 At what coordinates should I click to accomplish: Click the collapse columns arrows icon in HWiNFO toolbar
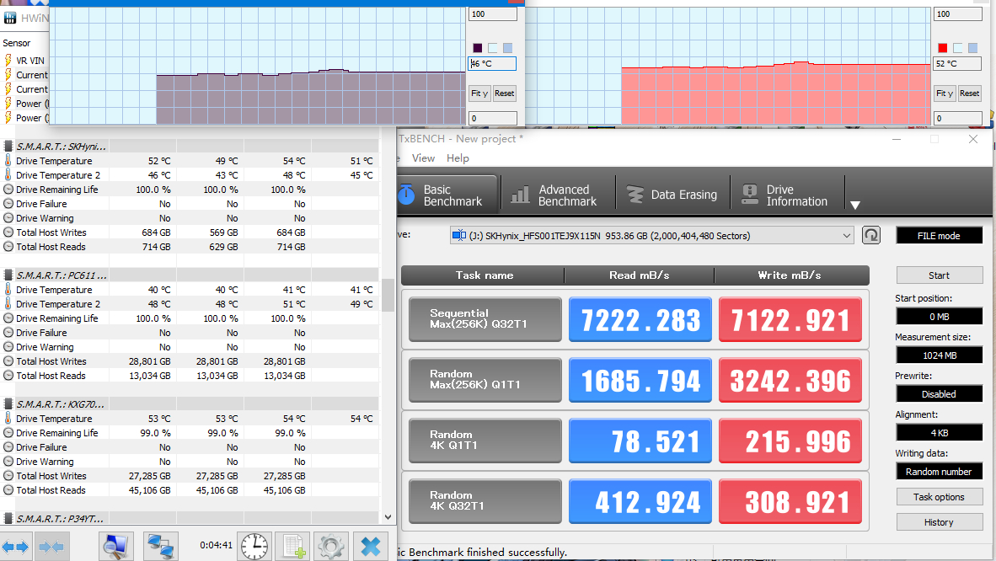tap(51, 547)
